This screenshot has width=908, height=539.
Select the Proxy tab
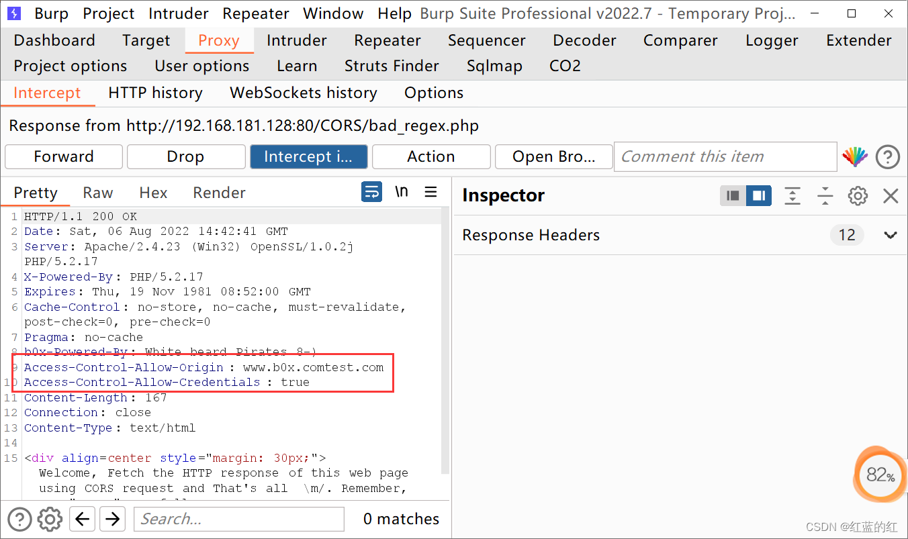click(219, 40)
